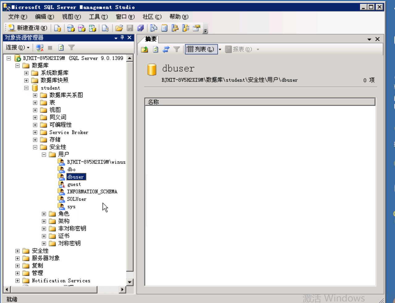Click the Analysis Services DMX Query icon

pyautogui.click(x=82, y=28)
